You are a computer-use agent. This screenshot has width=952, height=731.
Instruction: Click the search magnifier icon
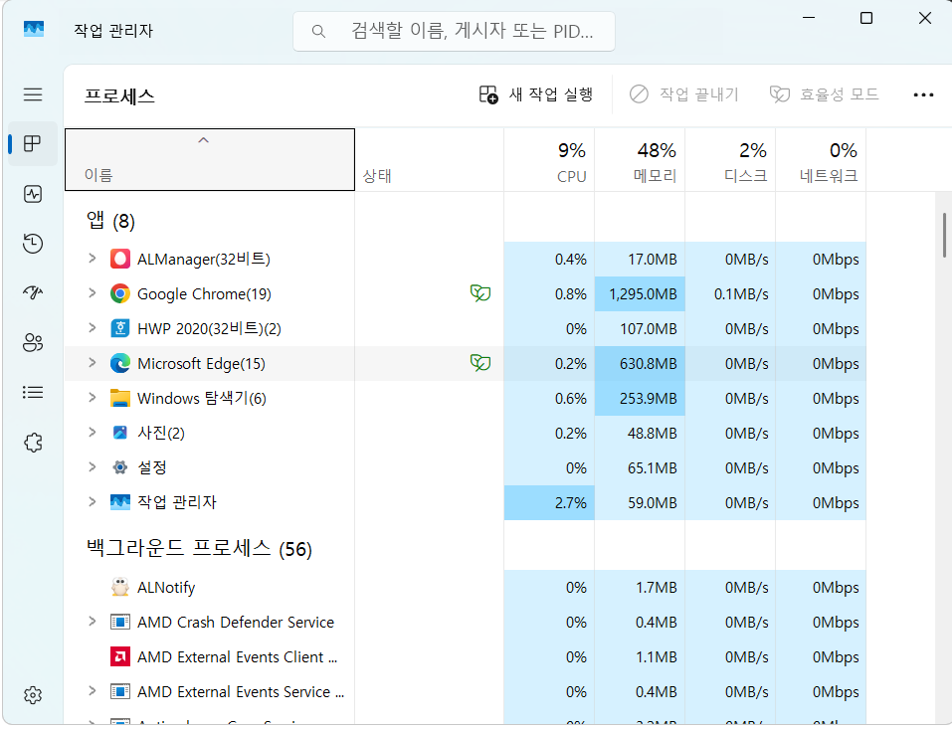click(x=317, y=31)
